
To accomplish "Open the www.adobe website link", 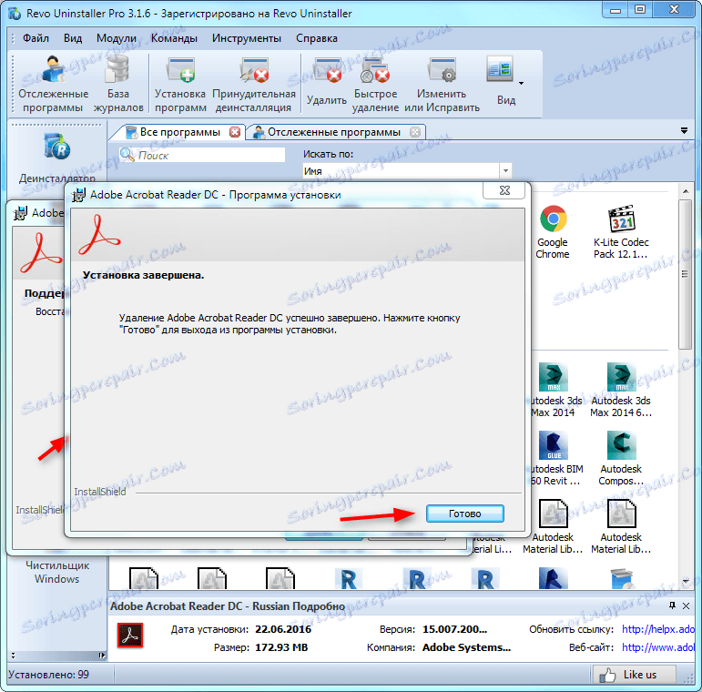I will [x=658, y=647].
